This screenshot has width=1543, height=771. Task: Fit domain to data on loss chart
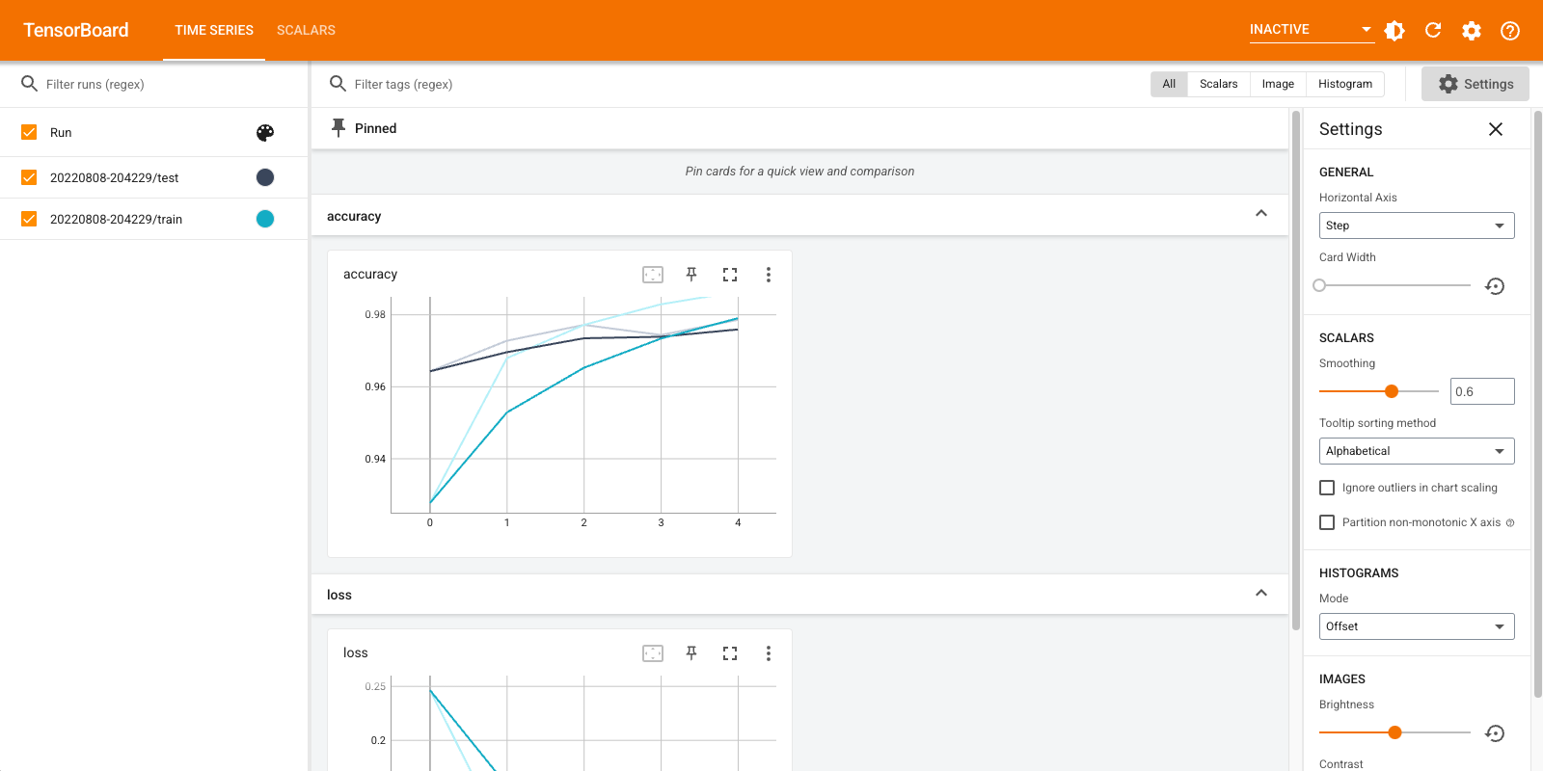coord(653,653)
